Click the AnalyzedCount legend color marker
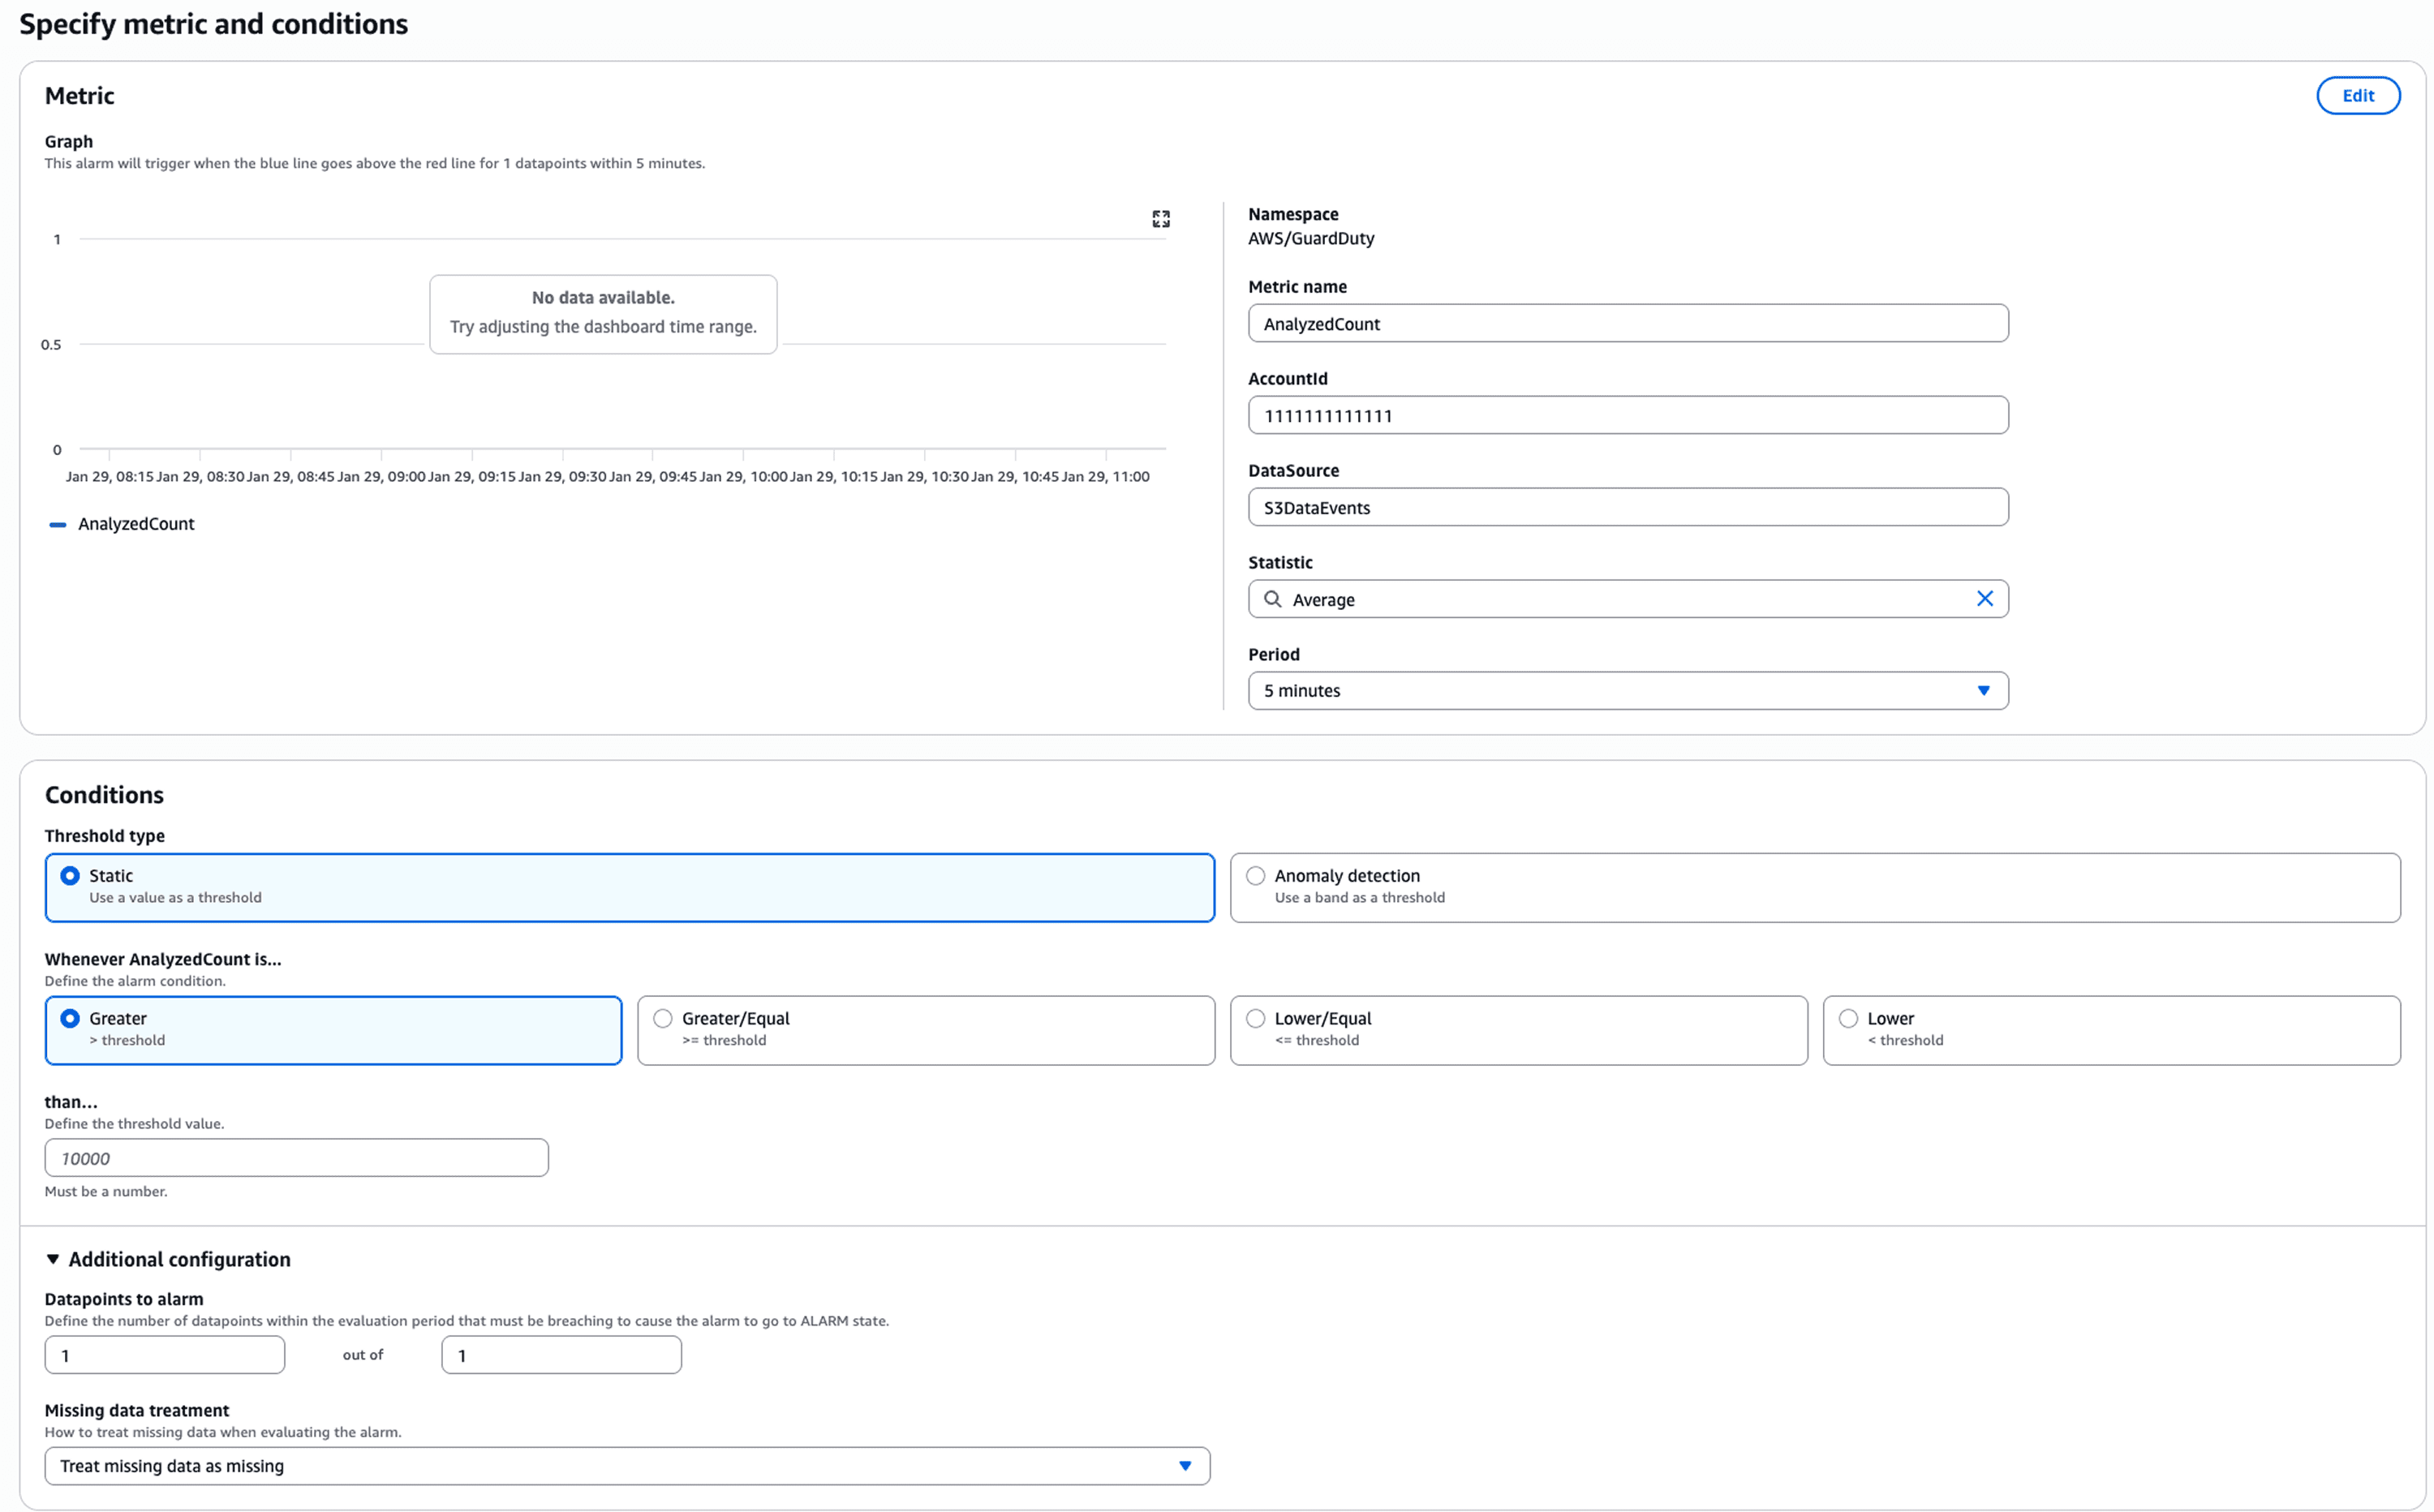The image size is (2434, 1512). click(x=58, y=524)
